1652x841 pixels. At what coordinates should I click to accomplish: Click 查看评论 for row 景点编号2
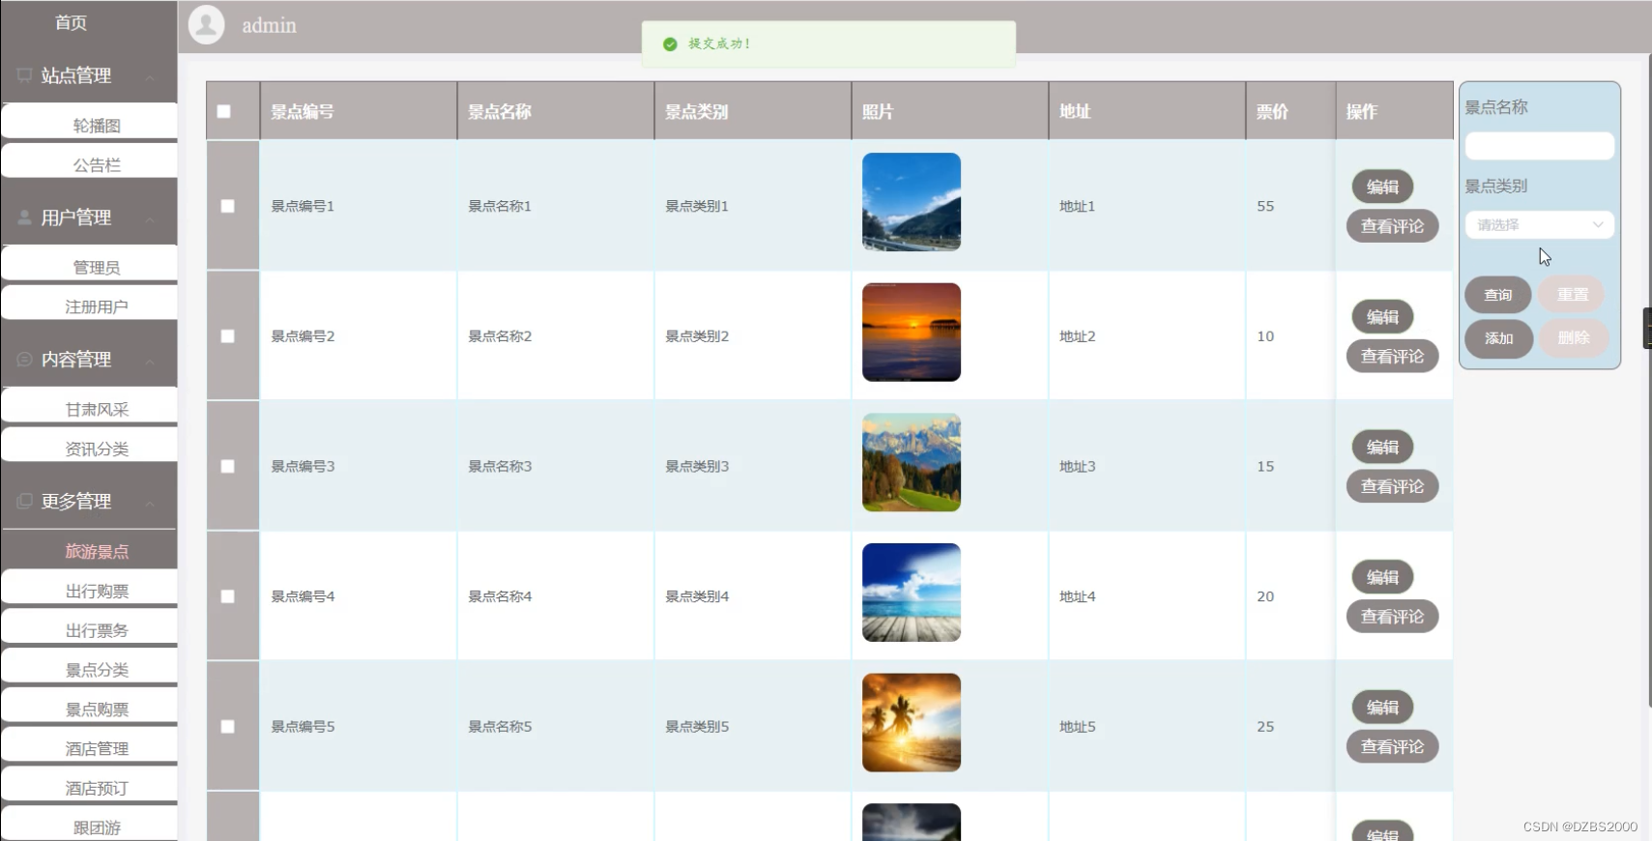point(1392,357)
